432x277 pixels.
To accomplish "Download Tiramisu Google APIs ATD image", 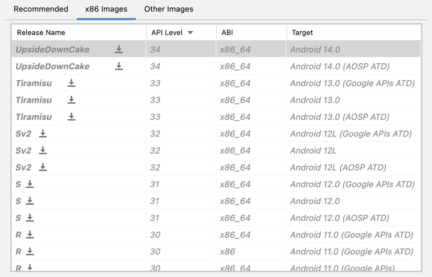I will click(71, 83).
